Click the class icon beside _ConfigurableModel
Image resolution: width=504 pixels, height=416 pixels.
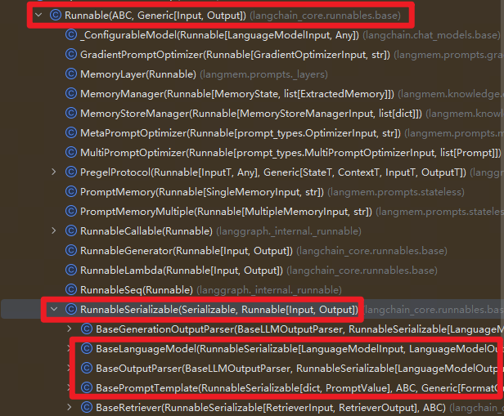[71, 34]
